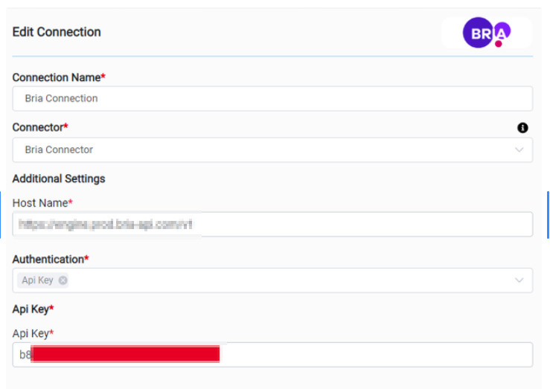This screenshot has width=550, height=389.
Task: Focus the Connection Name text field
Action: coord(272,98)
